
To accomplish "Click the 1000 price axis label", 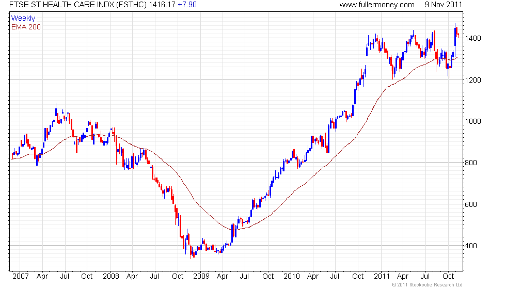I will pyautogui.click(x=473, y=121).
